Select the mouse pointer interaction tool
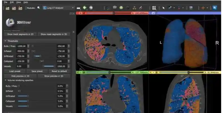The width and height of the screenshot is (222, 113). [163, 8]
